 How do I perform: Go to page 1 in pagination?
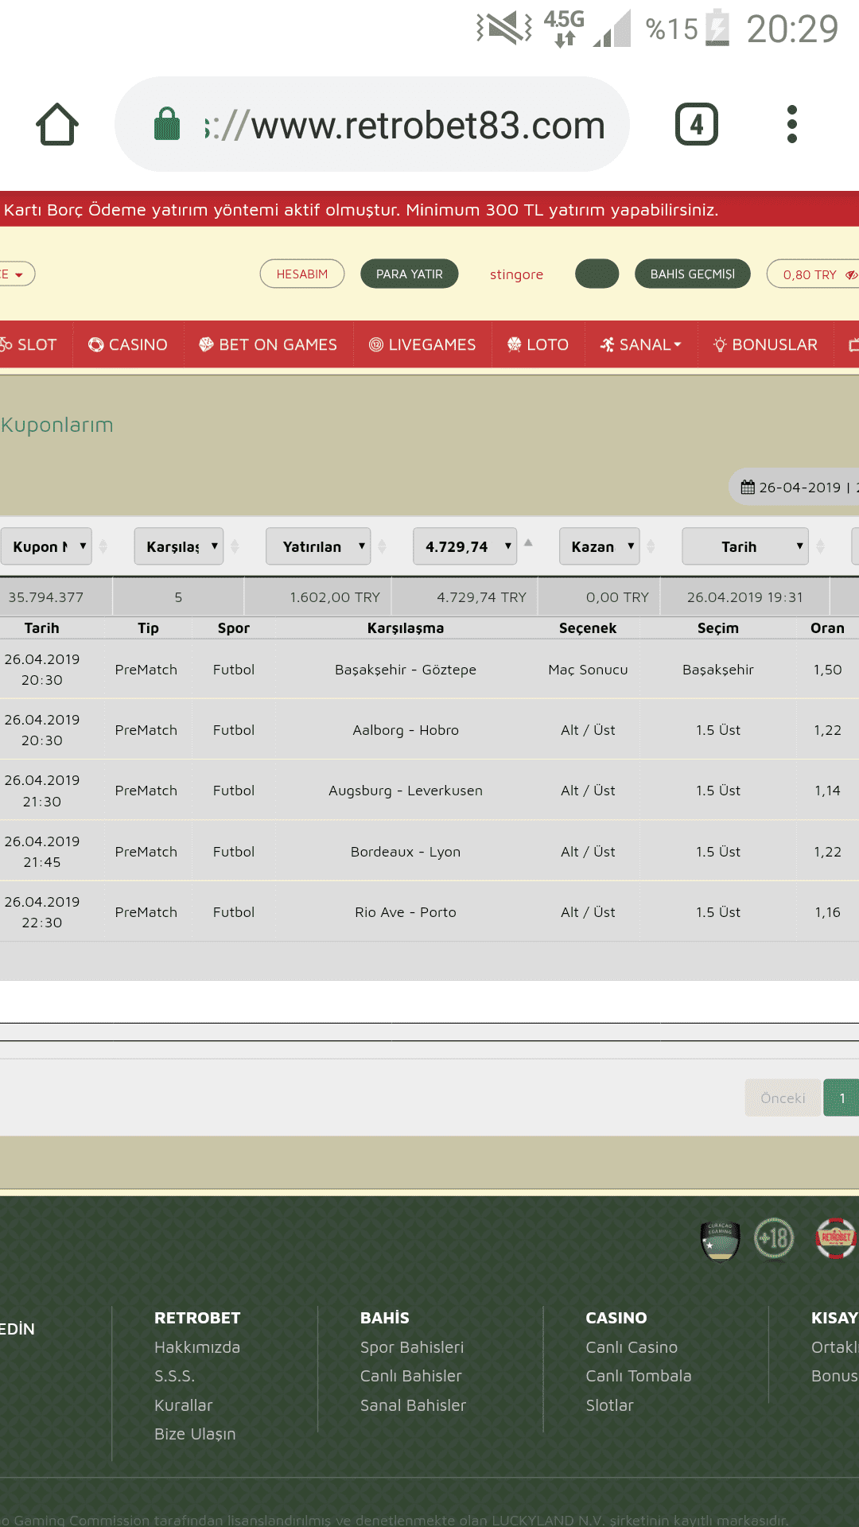click(842, 1098)
